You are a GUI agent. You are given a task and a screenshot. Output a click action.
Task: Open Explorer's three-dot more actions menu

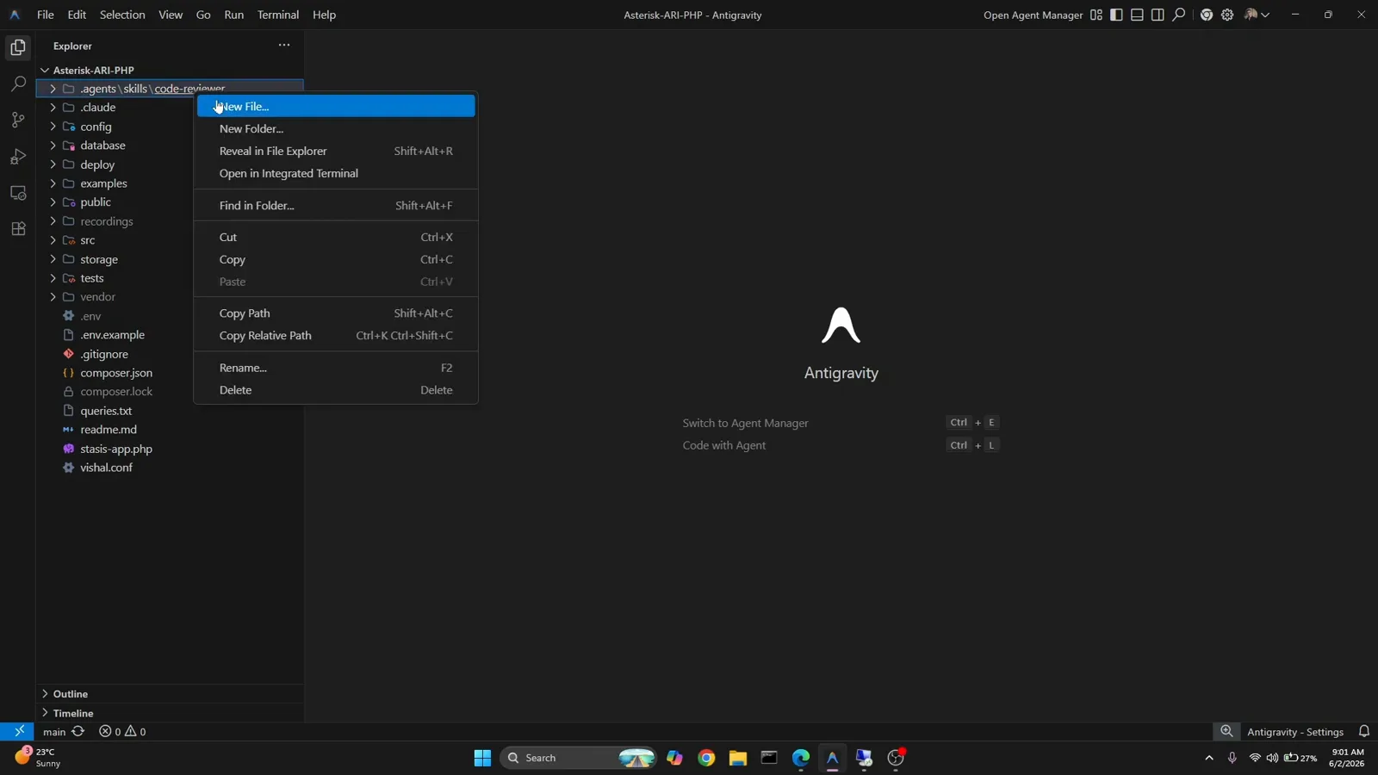[x=284, y=45]
